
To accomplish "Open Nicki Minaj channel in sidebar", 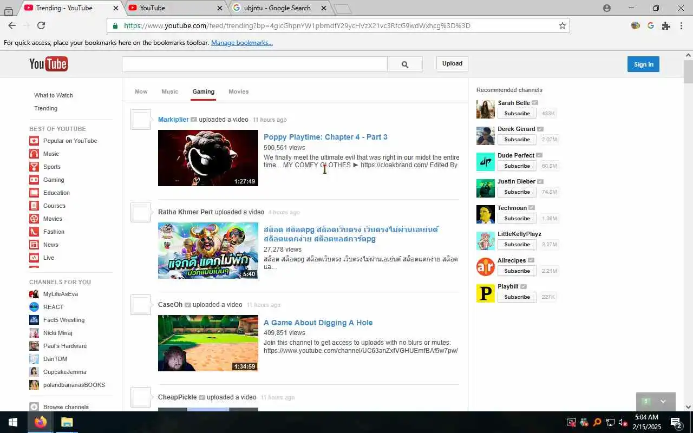I will click(58, 333).
